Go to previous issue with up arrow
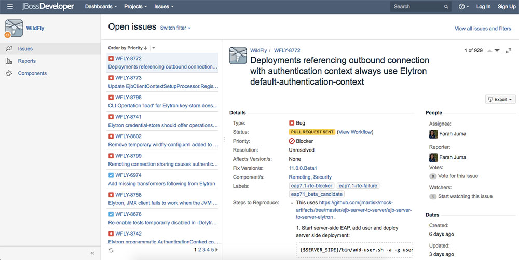Image resolution: width=519 pixels, height=260 pixels. click(490, 51)
